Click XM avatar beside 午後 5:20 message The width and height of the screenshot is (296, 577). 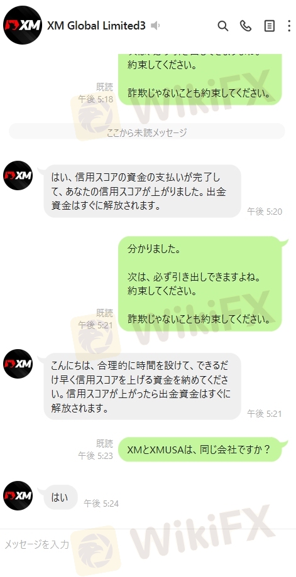pos(18,176)
